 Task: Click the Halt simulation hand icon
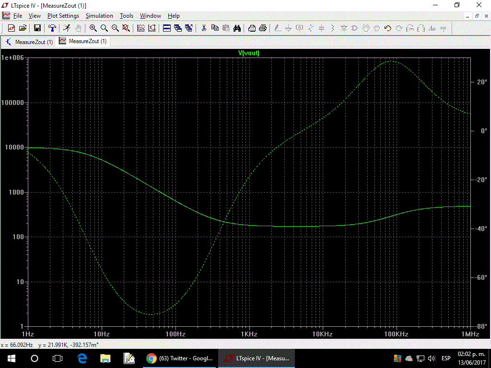78,28
